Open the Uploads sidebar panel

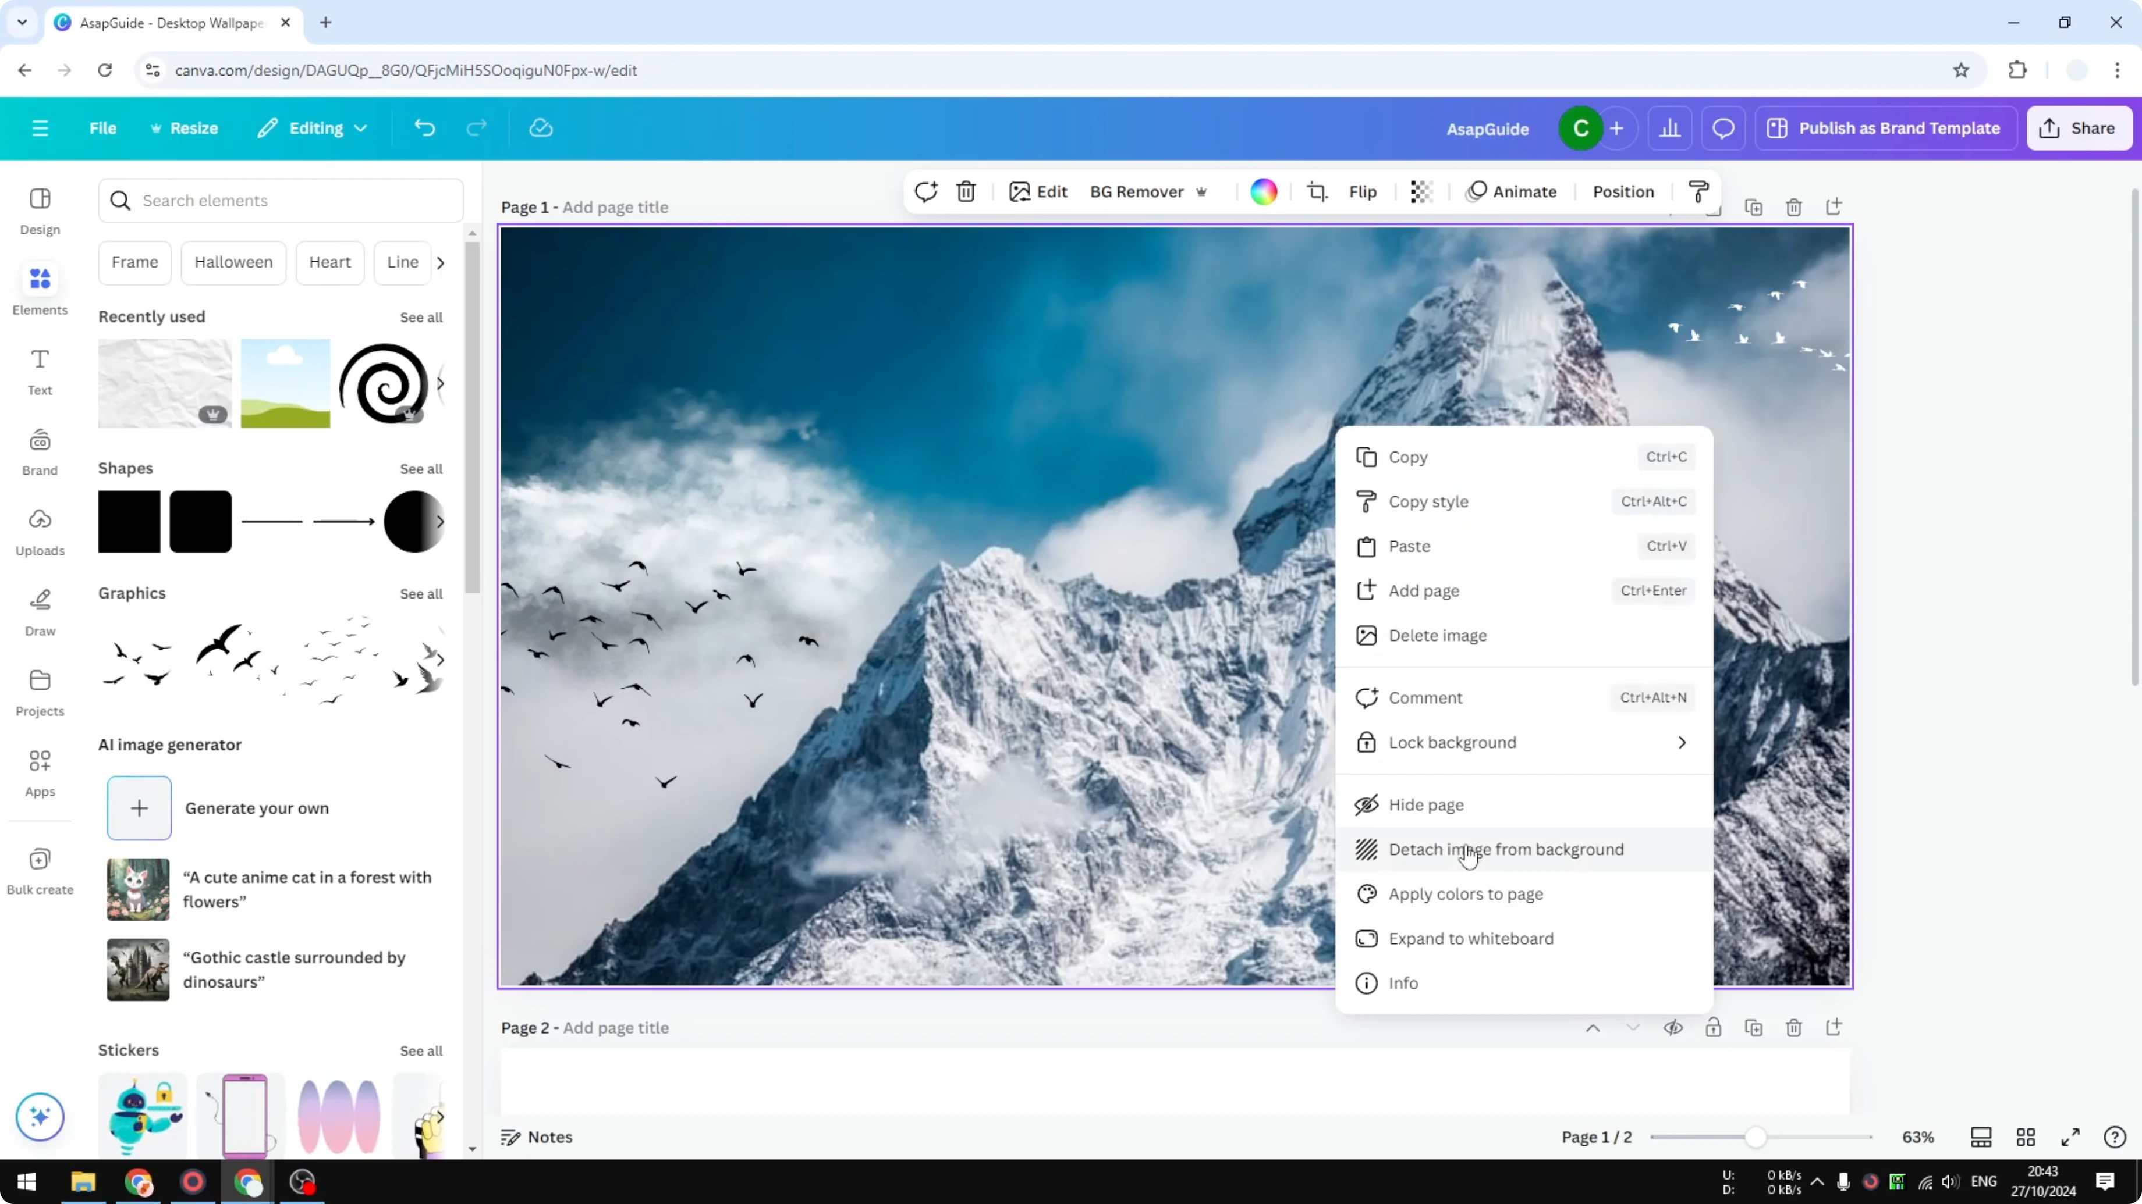coord(40,532)
